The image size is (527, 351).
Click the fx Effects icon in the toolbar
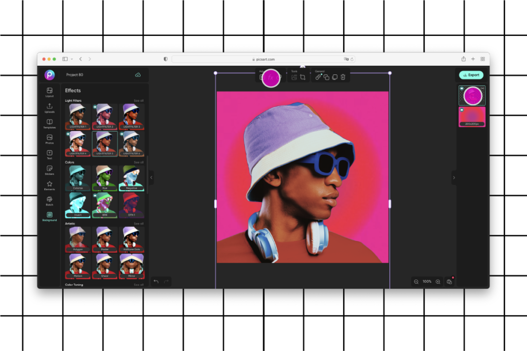270,78
